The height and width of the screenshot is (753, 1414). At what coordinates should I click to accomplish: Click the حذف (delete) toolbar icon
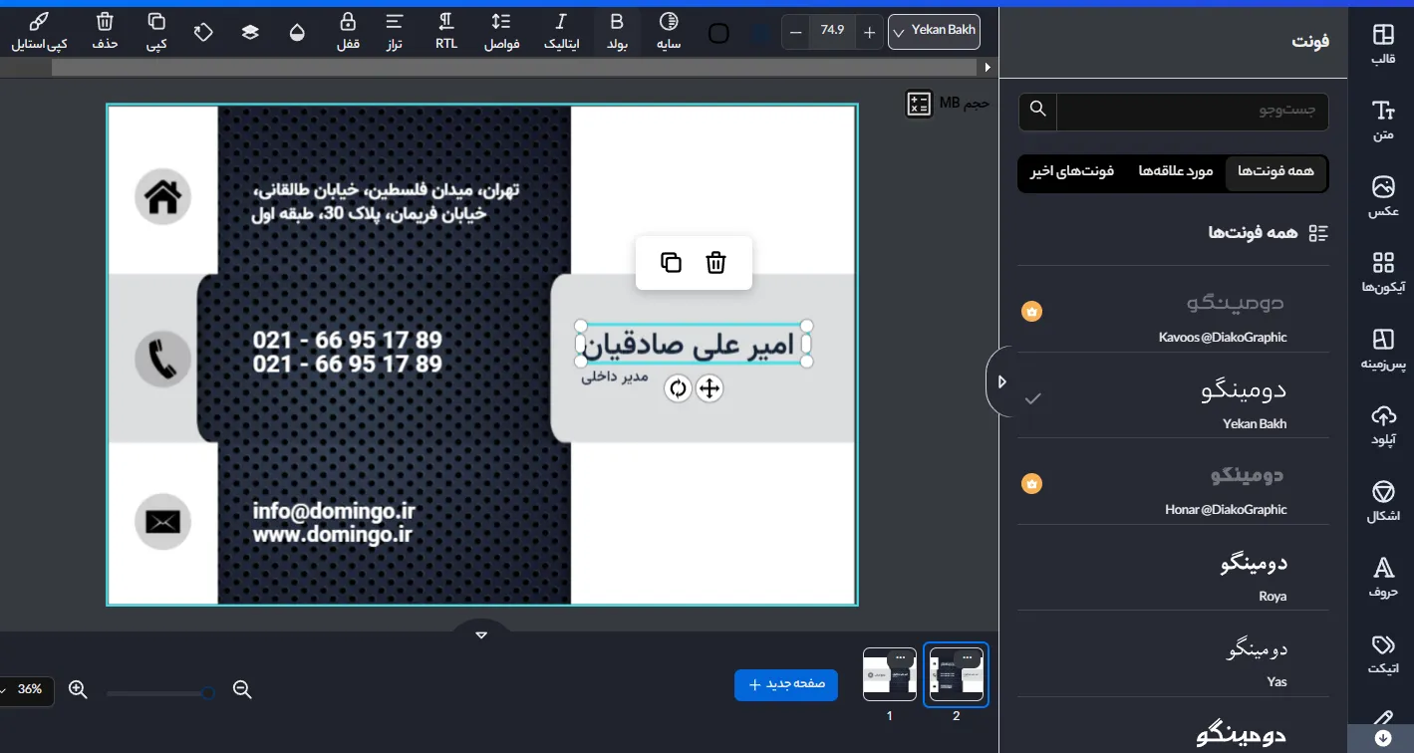click(x=105, y=32)
